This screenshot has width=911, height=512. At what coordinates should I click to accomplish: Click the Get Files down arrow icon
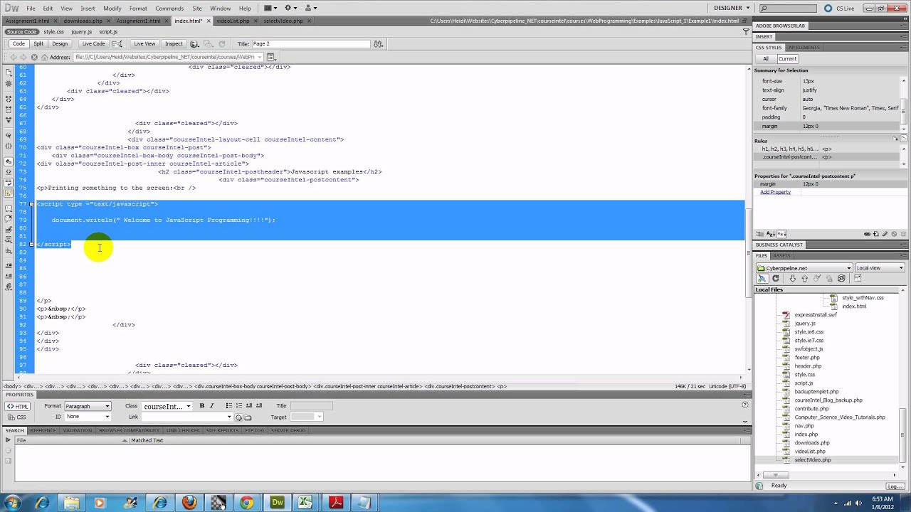[792, 279]
